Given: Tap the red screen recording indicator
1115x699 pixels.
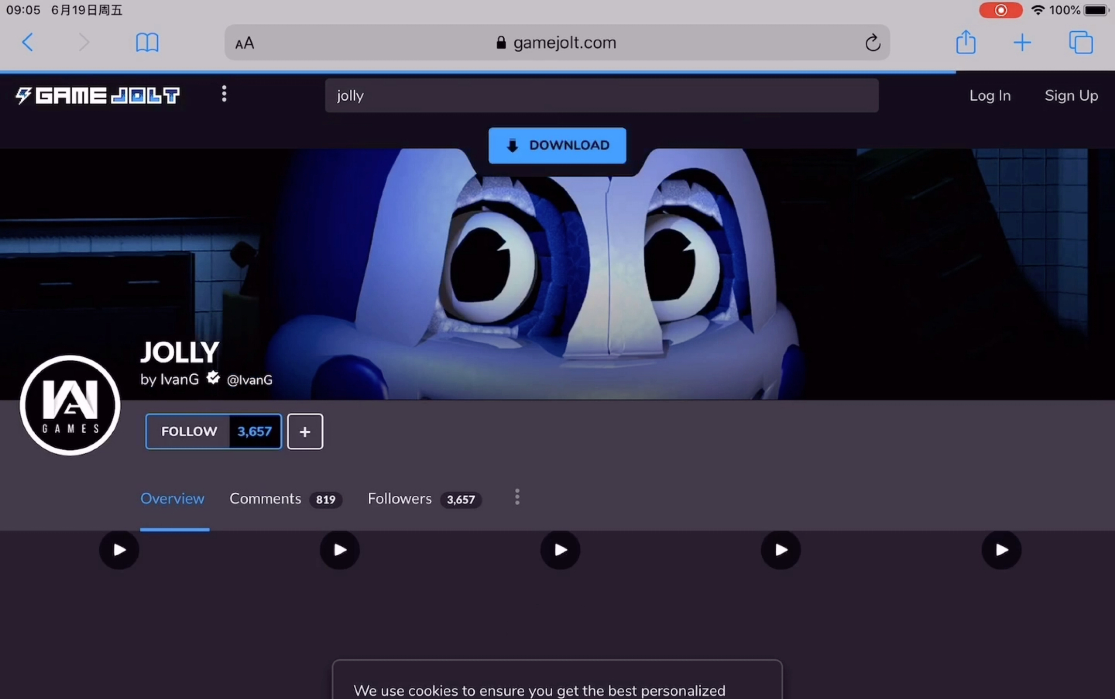Looking at the screenshot, I should click(1000, 10).
